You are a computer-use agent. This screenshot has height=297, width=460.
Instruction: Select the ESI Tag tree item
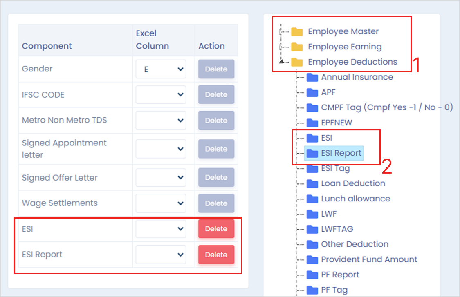tap(335, 168)
